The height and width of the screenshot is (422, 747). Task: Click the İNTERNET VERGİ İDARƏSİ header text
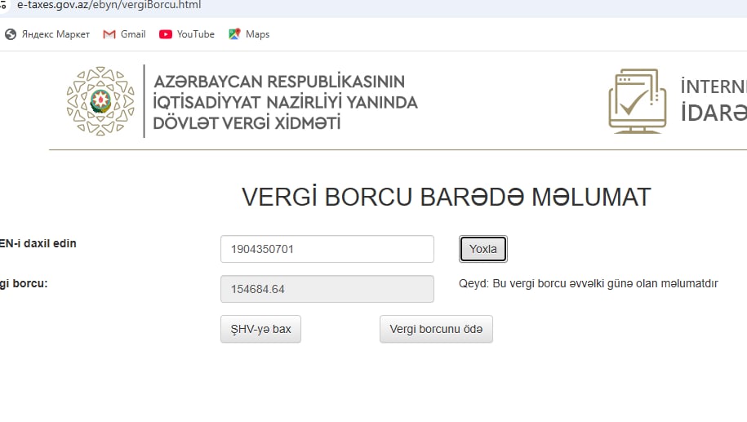coord(714,100)
